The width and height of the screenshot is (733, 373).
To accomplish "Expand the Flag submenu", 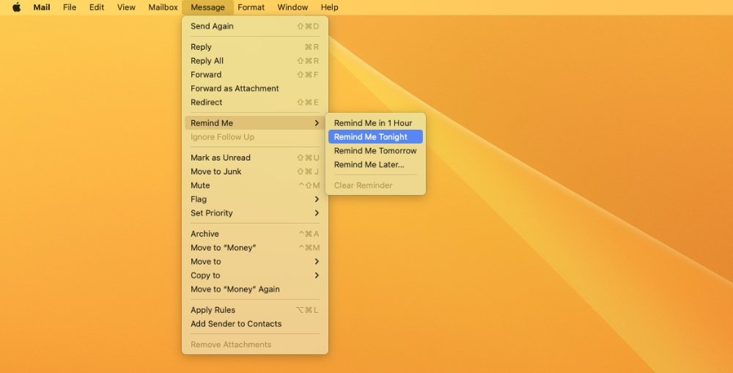I will click(255, 199).
